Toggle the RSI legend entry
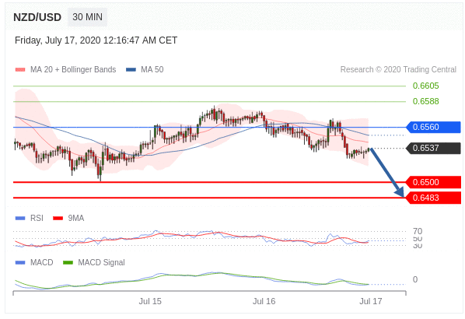This screenshot has height=319, width=465. pos(30,218)
